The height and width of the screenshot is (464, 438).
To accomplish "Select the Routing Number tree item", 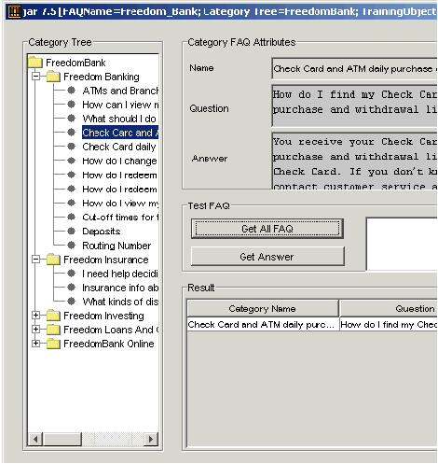I will pos(116,246).
